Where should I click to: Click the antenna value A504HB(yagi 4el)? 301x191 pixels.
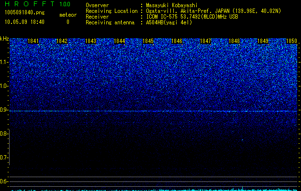click(169, 22)
